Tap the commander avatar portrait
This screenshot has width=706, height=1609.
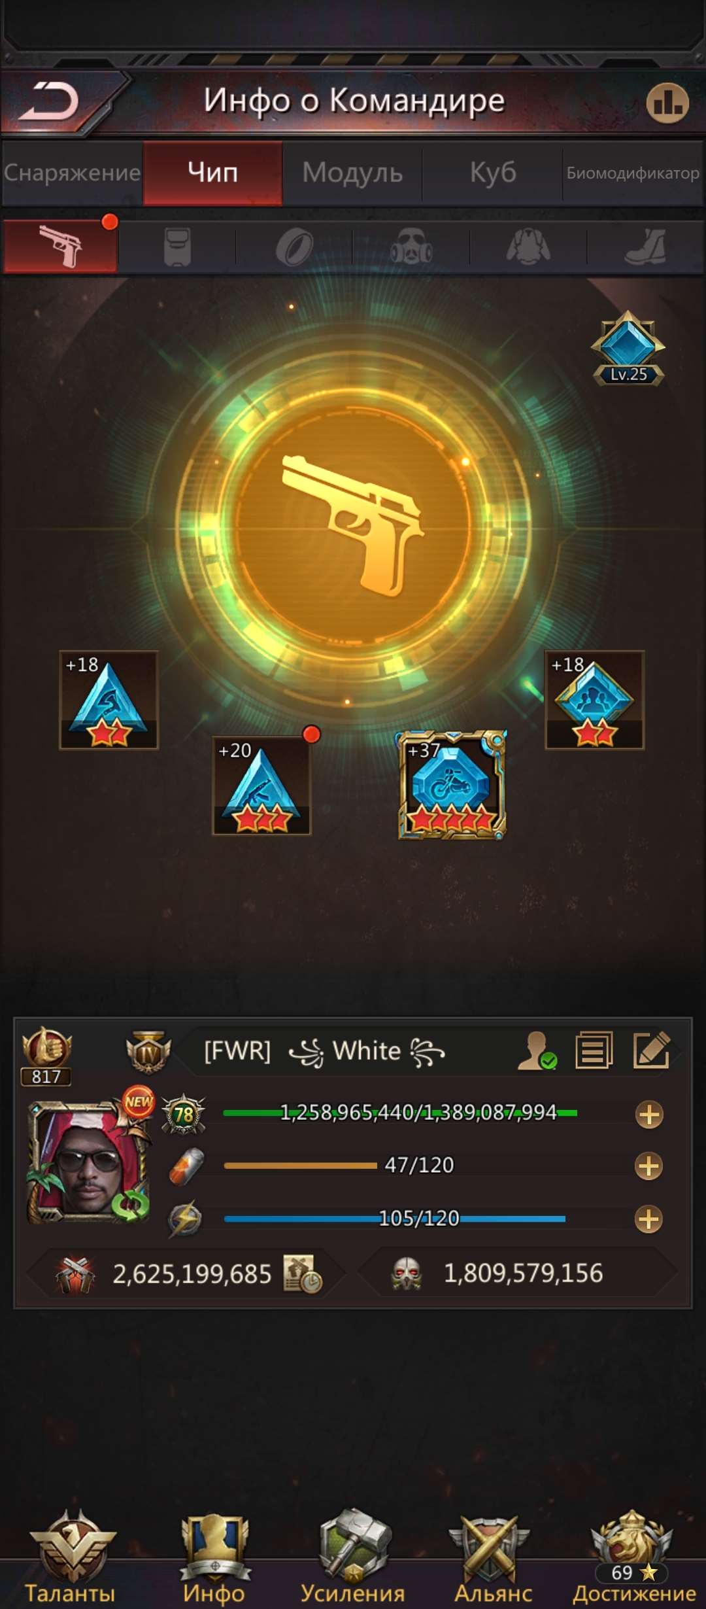click(89, 1162)
